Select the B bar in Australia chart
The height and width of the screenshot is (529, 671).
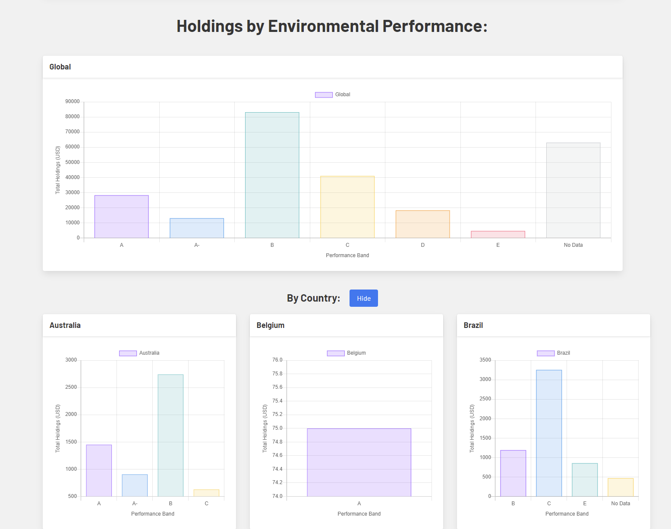click(170, 435)
